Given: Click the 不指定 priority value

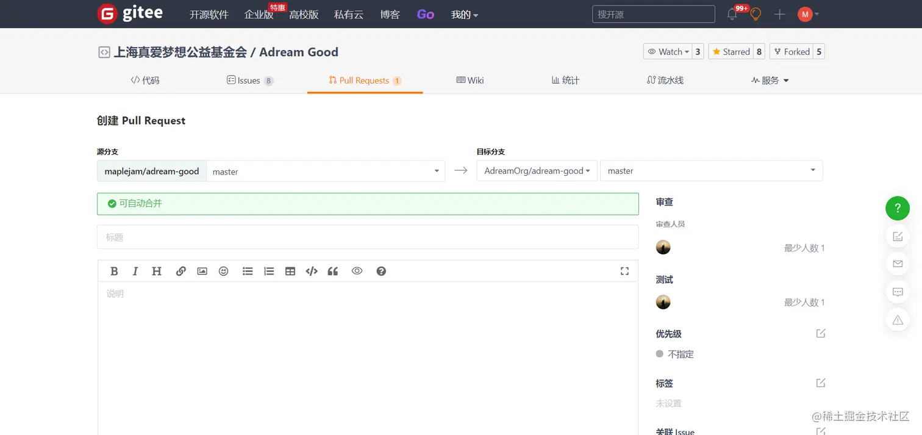Looking at the screenshot, I should click(681, 354).
